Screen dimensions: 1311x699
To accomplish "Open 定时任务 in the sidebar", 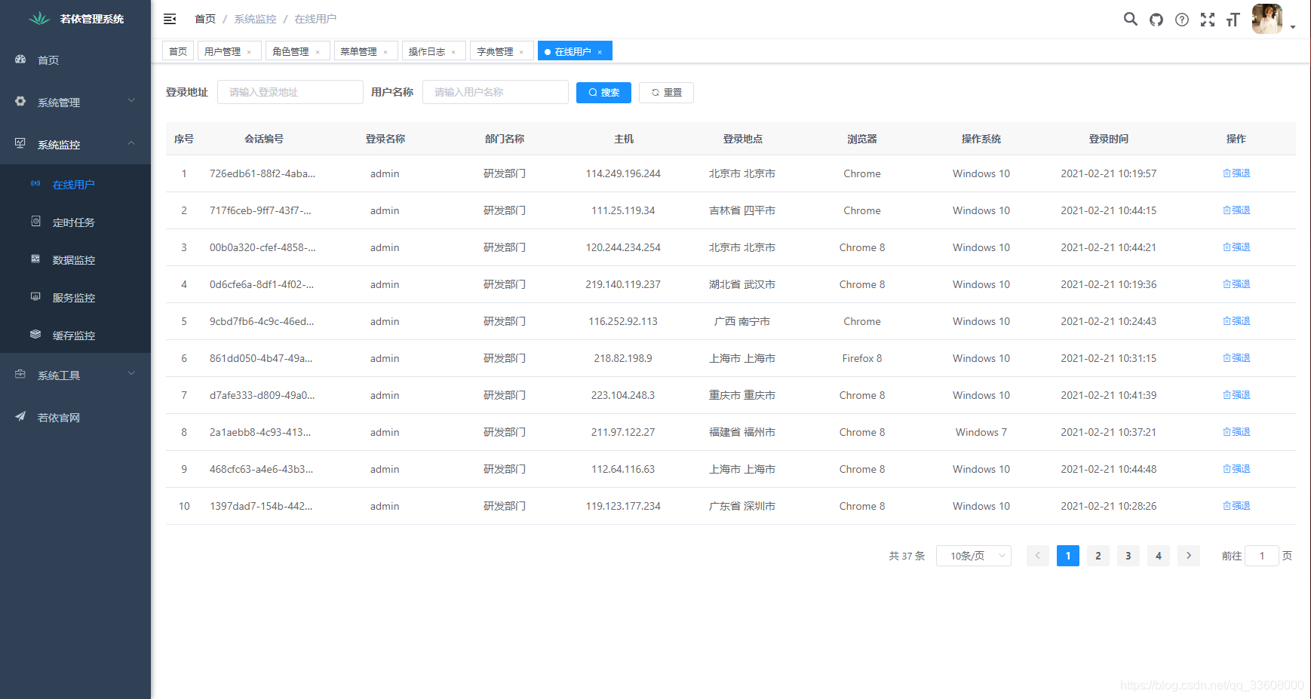I will coord(75,222).
